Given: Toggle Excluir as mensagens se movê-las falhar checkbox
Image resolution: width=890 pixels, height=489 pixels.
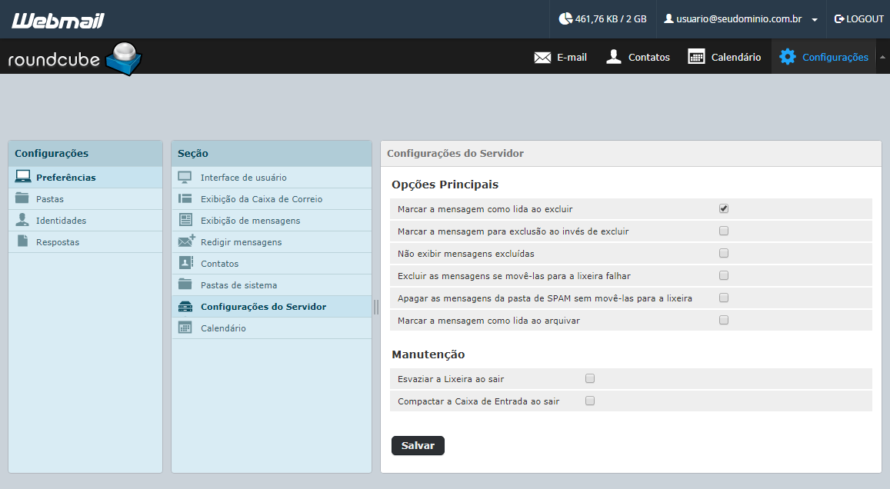Looking at the screenshot, I should pyautogui.click(x=724, y=275).
